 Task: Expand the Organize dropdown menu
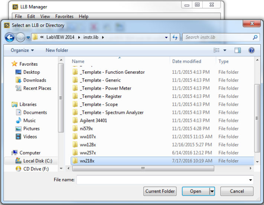[22, 50]
